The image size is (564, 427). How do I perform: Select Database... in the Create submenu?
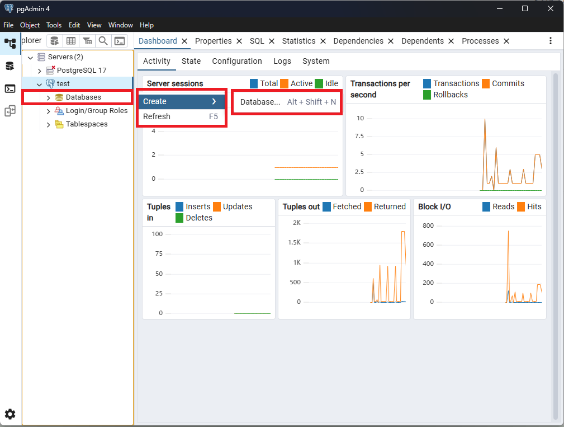287,102
